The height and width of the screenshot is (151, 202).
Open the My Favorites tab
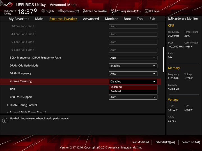pyautogui.click(x=19, y=19)
